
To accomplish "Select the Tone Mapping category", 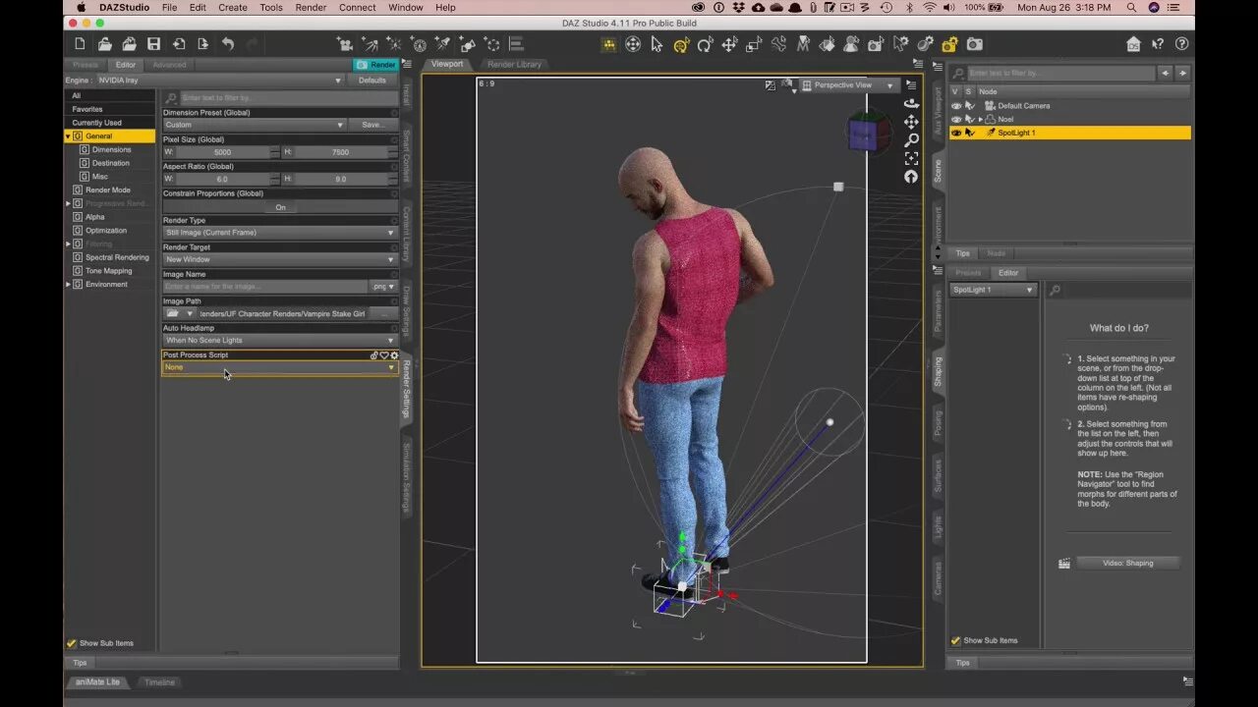I will point(109,271).
